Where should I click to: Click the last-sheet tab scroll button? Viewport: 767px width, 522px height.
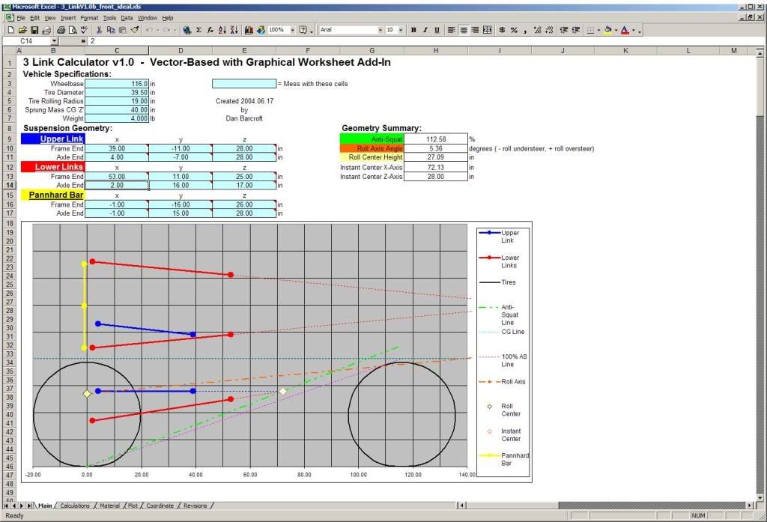(29, 506)
